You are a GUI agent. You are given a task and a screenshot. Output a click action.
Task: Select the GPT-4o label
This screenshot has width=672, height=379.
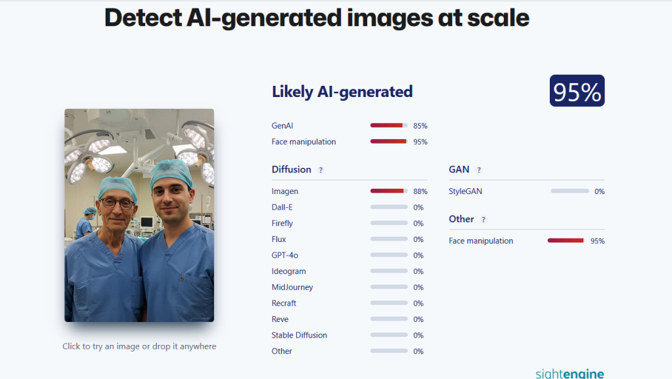pyautogui.click(x=285, y=255)
